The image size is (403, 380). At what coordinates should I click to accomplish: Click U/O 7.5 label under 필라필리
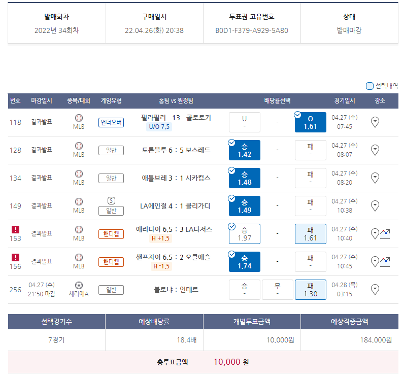(x=159, y=127)
